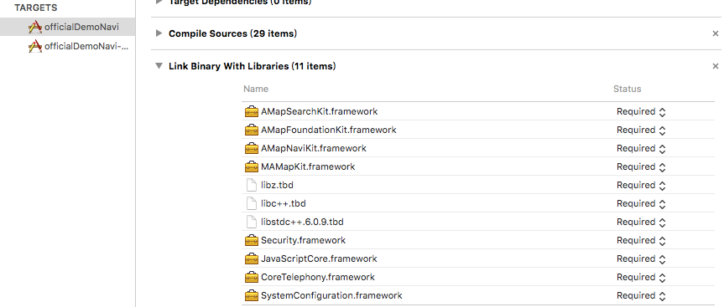Click the Name column header
This screenshot has height=307, width=724.
click(x=256, y=89)
